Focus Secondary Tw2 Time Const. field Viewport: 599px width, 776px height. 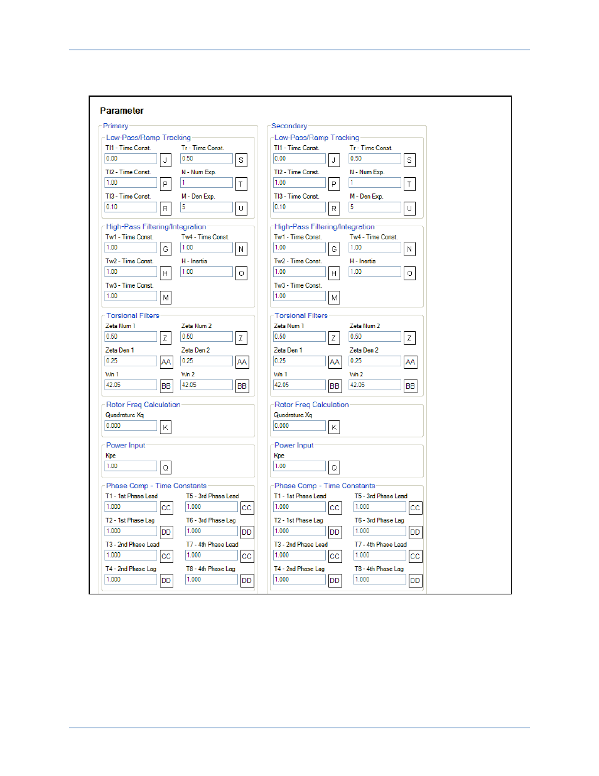click(299, 272)
